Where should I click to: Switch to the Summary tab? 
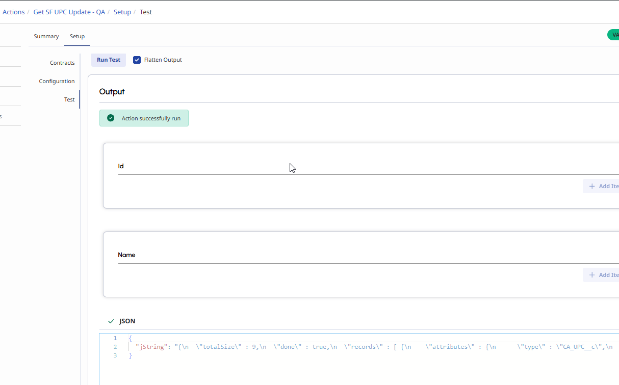[x=46, y=36]
